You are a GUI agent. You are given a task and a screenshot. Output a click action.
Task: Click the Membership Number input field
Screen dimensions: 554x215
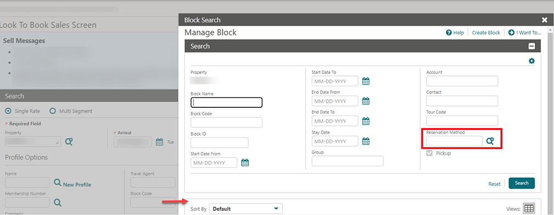[27, 202]
